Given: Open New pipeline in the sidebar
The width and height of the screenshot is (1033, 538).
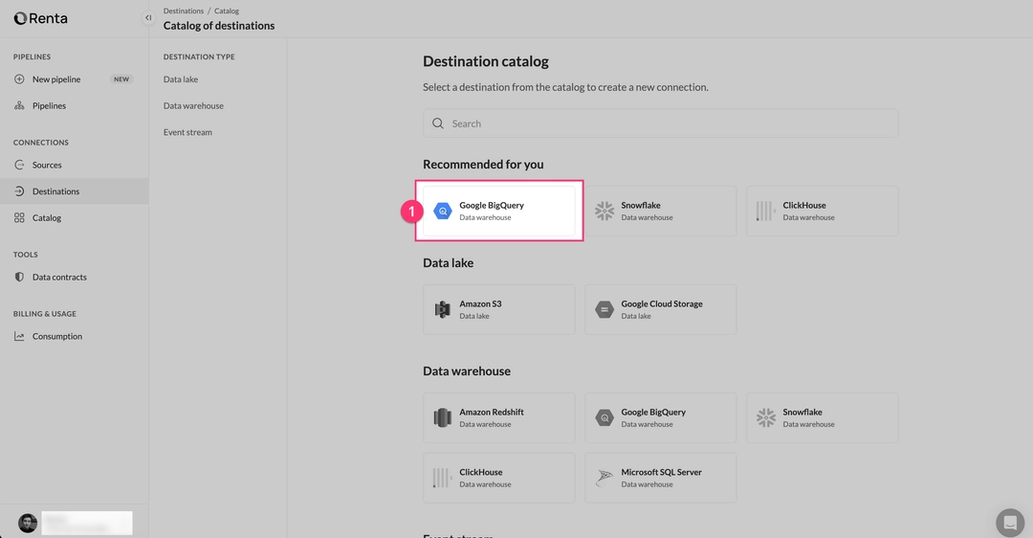Looking at the screenshot, I should tap(74, 79).
